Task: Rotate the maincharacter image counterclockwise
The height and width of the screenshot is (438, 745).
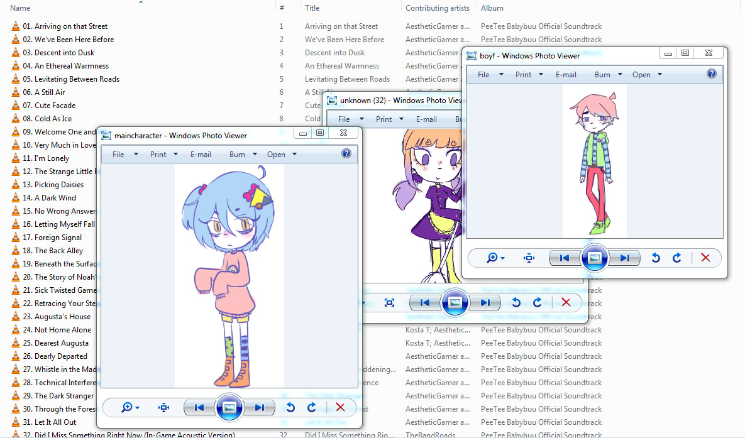Action: point(290,408)
